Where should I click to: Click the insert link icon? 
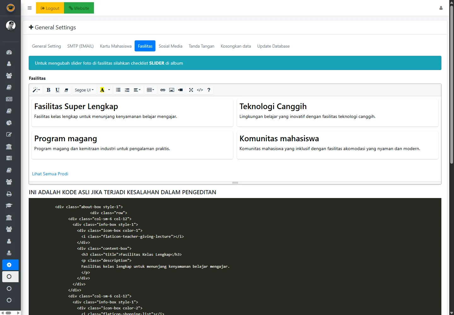point(163,90)
